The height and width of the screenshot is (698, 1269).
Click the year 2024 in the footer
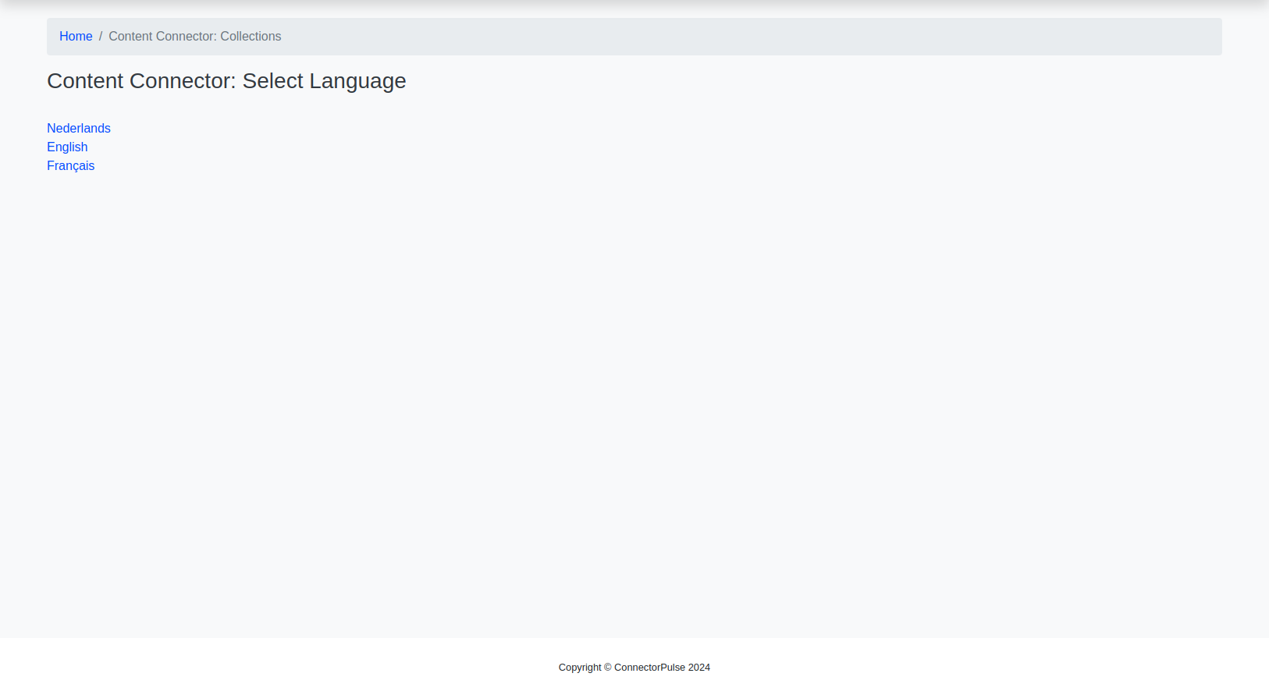(699, 668)
